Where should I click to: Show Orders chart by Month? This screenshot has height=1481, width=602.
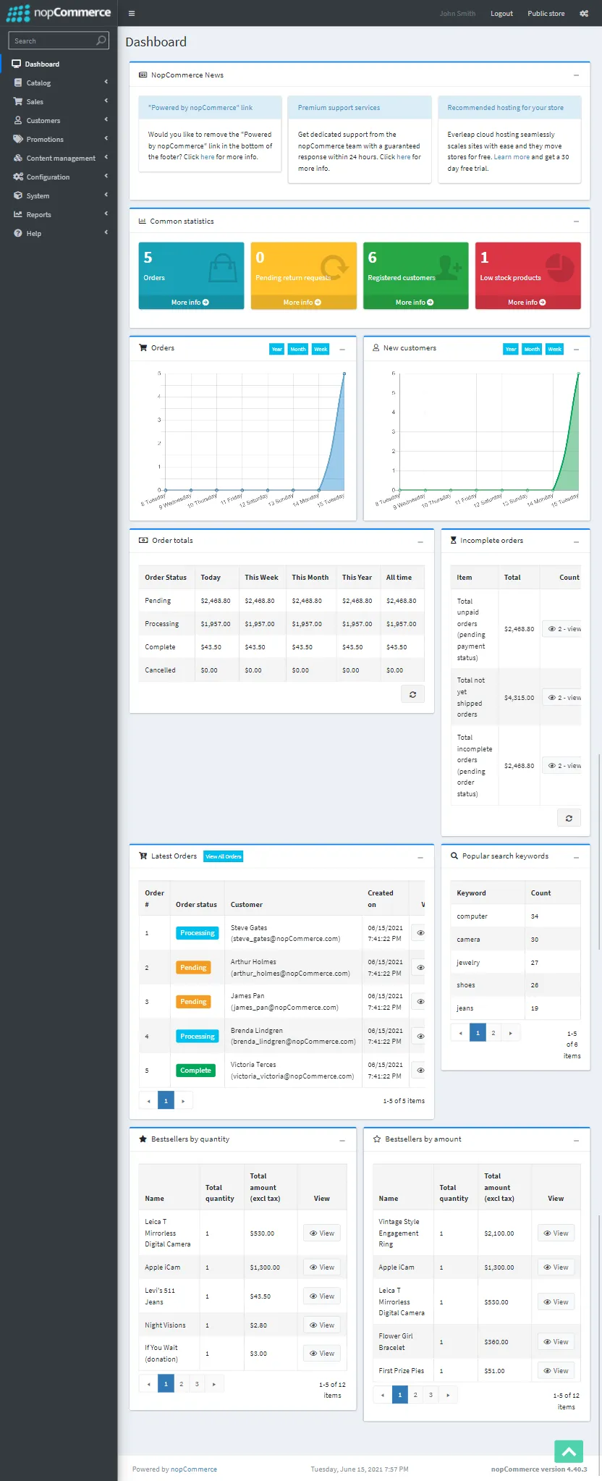coord(298,349)
